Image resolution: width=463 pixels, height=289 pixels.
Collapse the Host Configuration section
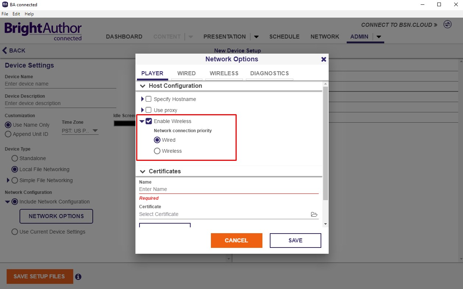click(143, 86)
